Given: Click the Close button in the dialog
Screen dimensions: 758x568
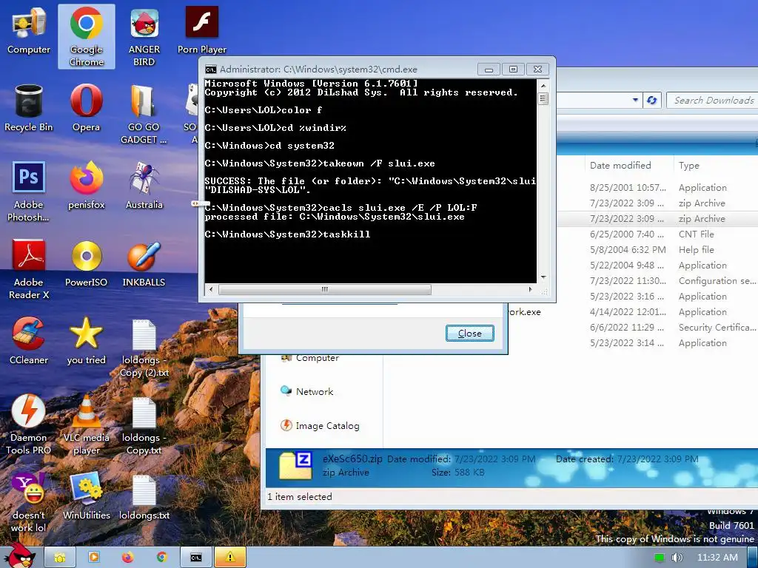Looking at the screenshot, I should (x=469, y=334).
